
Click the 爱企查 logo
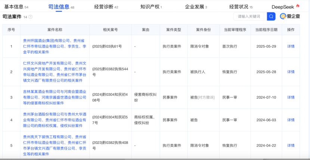coord(290,16)
